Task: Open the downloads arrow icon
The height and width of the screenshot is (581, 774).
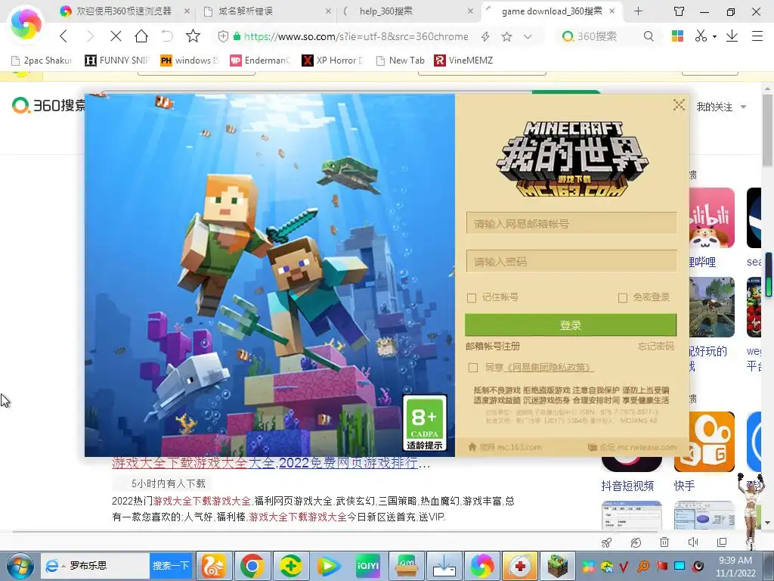Action: 732,36
